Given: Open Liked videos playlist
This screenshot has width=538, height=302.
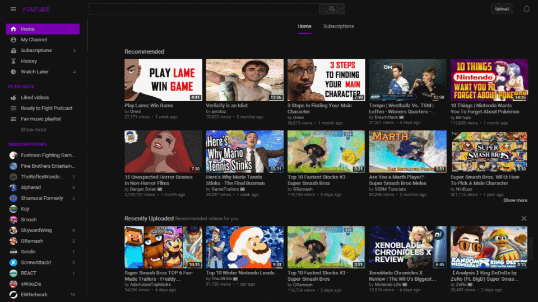Looking at the screenshot, I should 43,97.
